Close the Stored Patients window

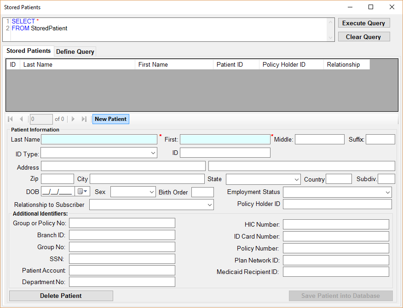392,7
